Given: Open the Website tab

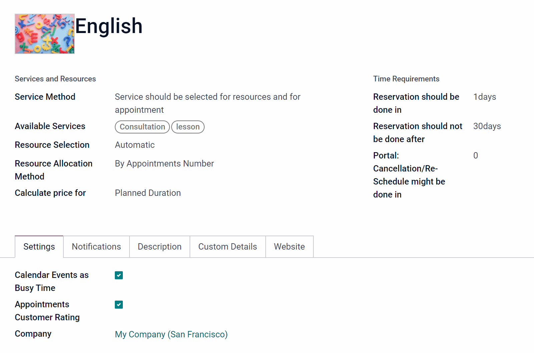Looking at the screenshot, I should (289, 247).
